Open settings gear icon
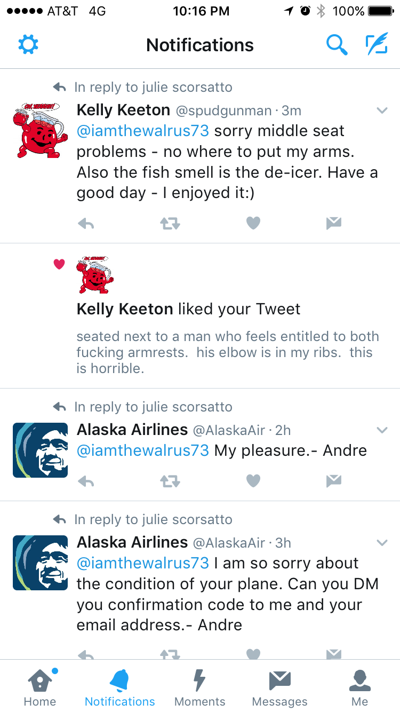The image size is (400, 712). click(28, 45)
